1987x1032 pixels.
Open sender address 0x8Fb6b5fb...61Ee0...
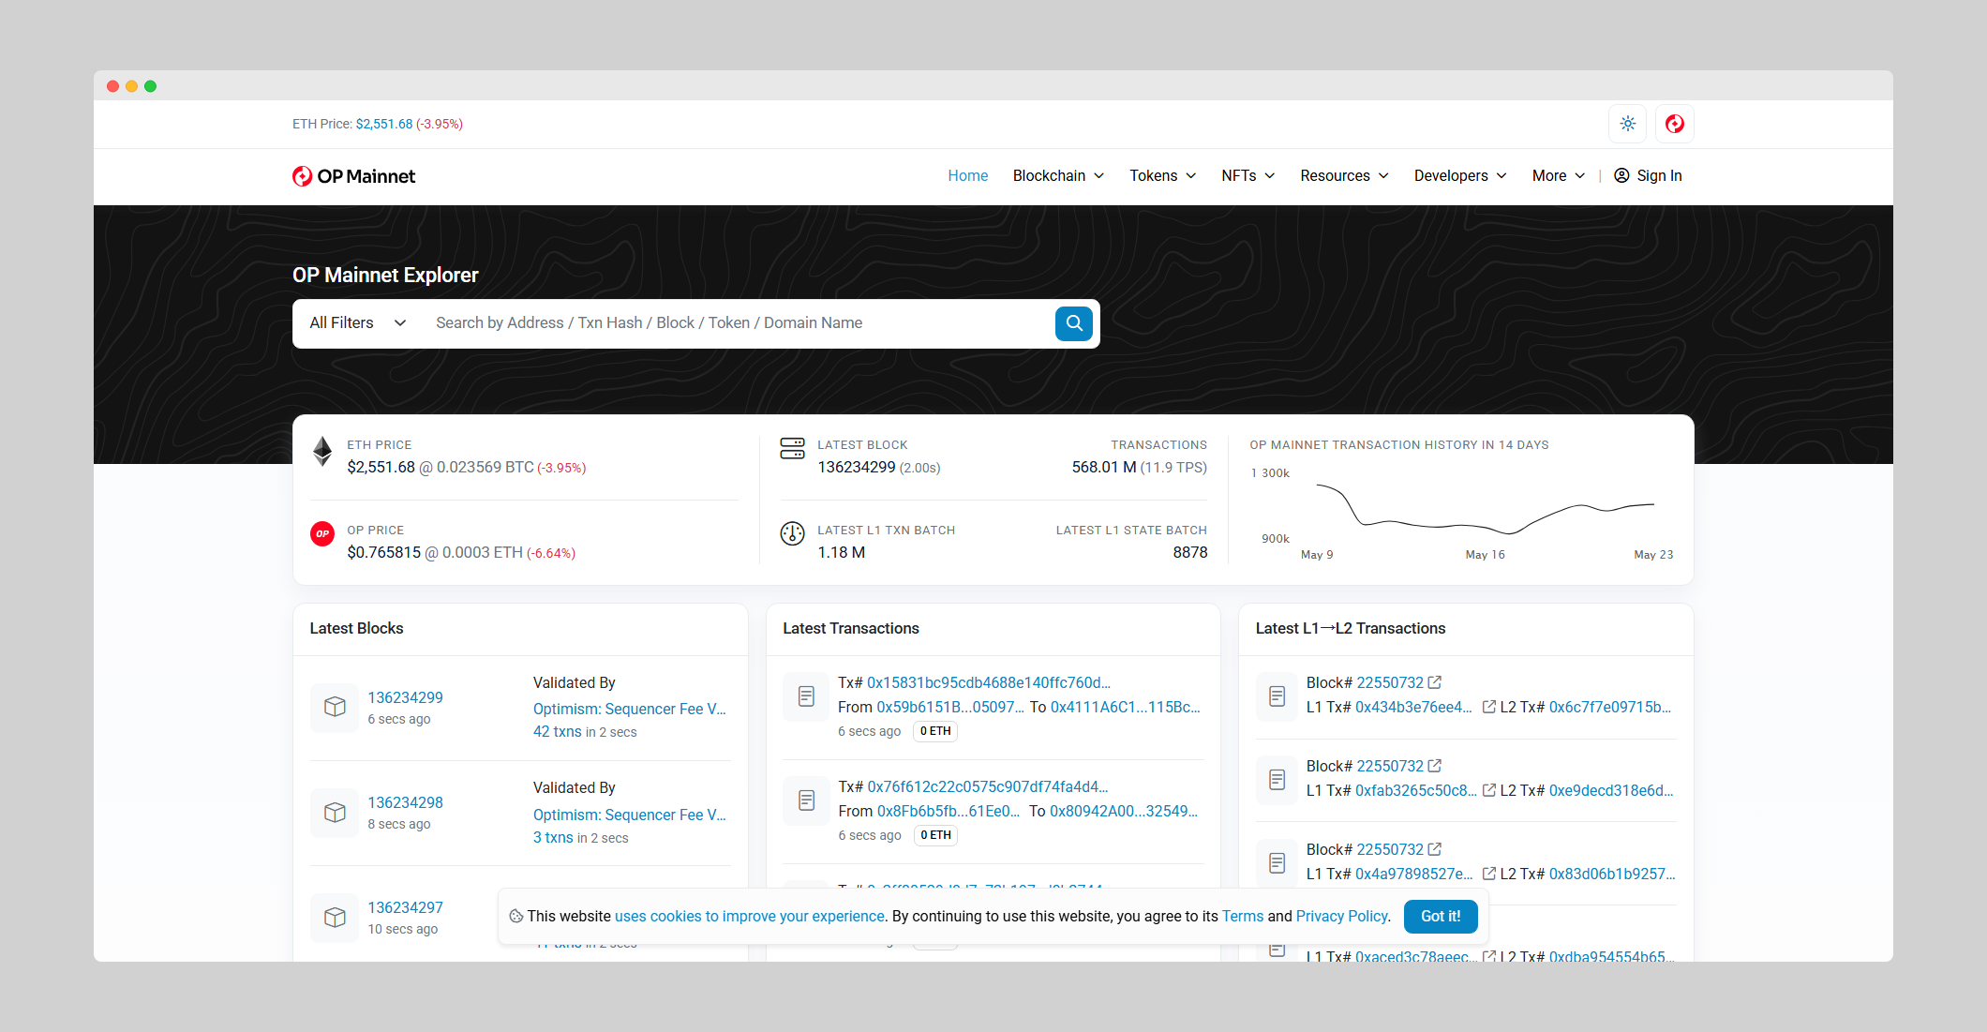click(949, 812)
